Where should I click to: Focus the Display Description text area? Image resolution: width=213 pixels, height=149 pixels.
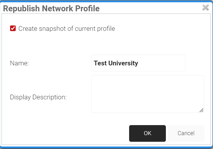(147, 94)
